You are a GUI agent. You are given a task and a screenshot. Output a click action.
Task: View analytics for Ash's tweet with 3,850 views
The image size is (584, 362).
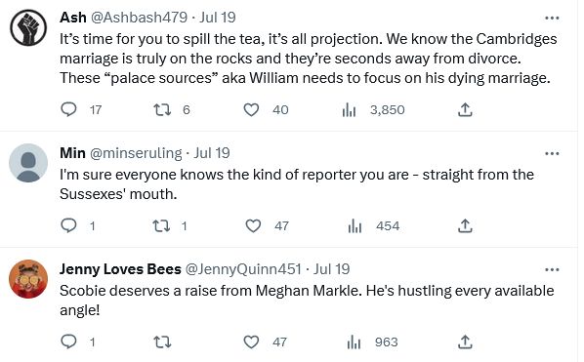pyautogui.click(x=349, y=109)
